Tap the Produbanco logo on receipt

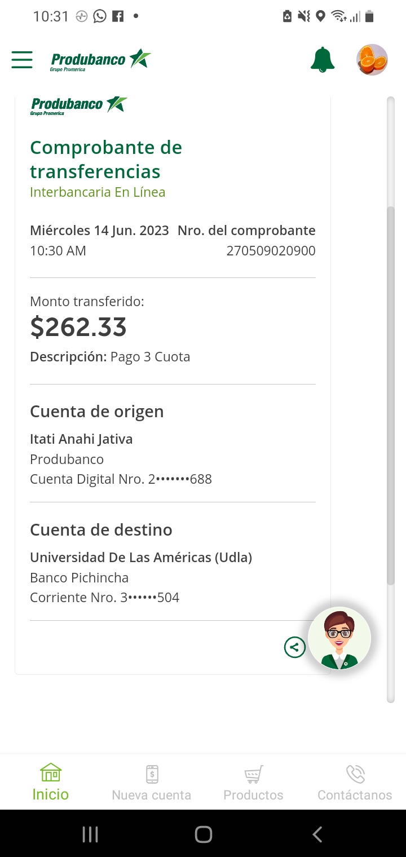click(79, 105)
